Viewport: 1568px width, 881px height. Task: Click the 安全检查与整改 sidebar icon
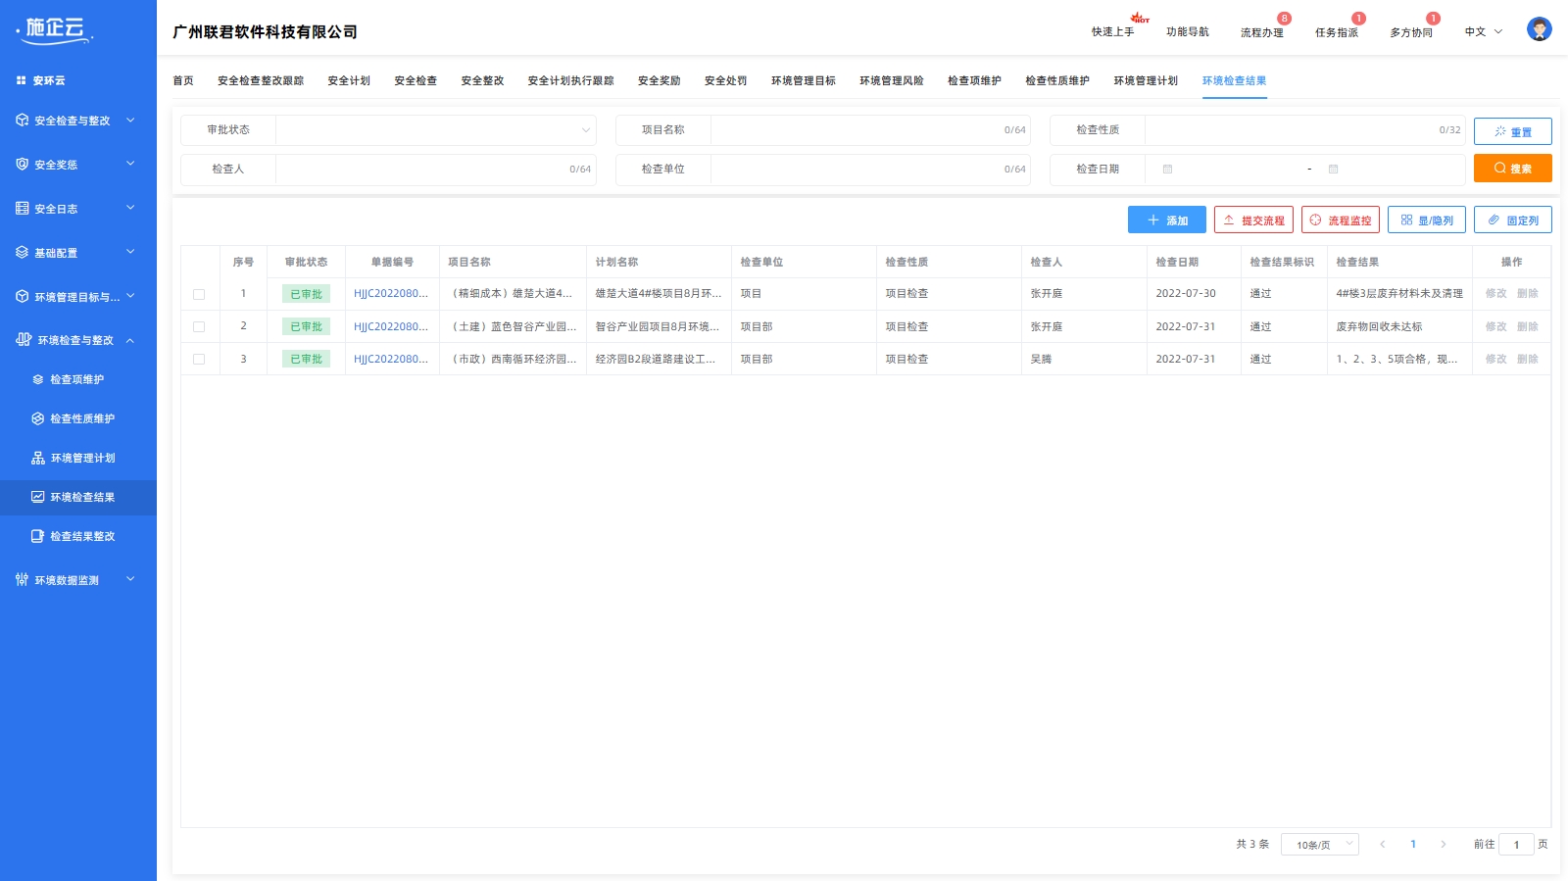click(x=23, y=121)
